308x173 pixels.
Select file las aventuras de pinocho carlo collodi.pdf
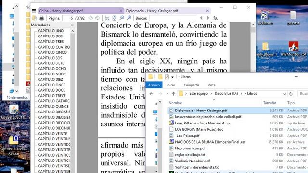[x=208, y=117]
